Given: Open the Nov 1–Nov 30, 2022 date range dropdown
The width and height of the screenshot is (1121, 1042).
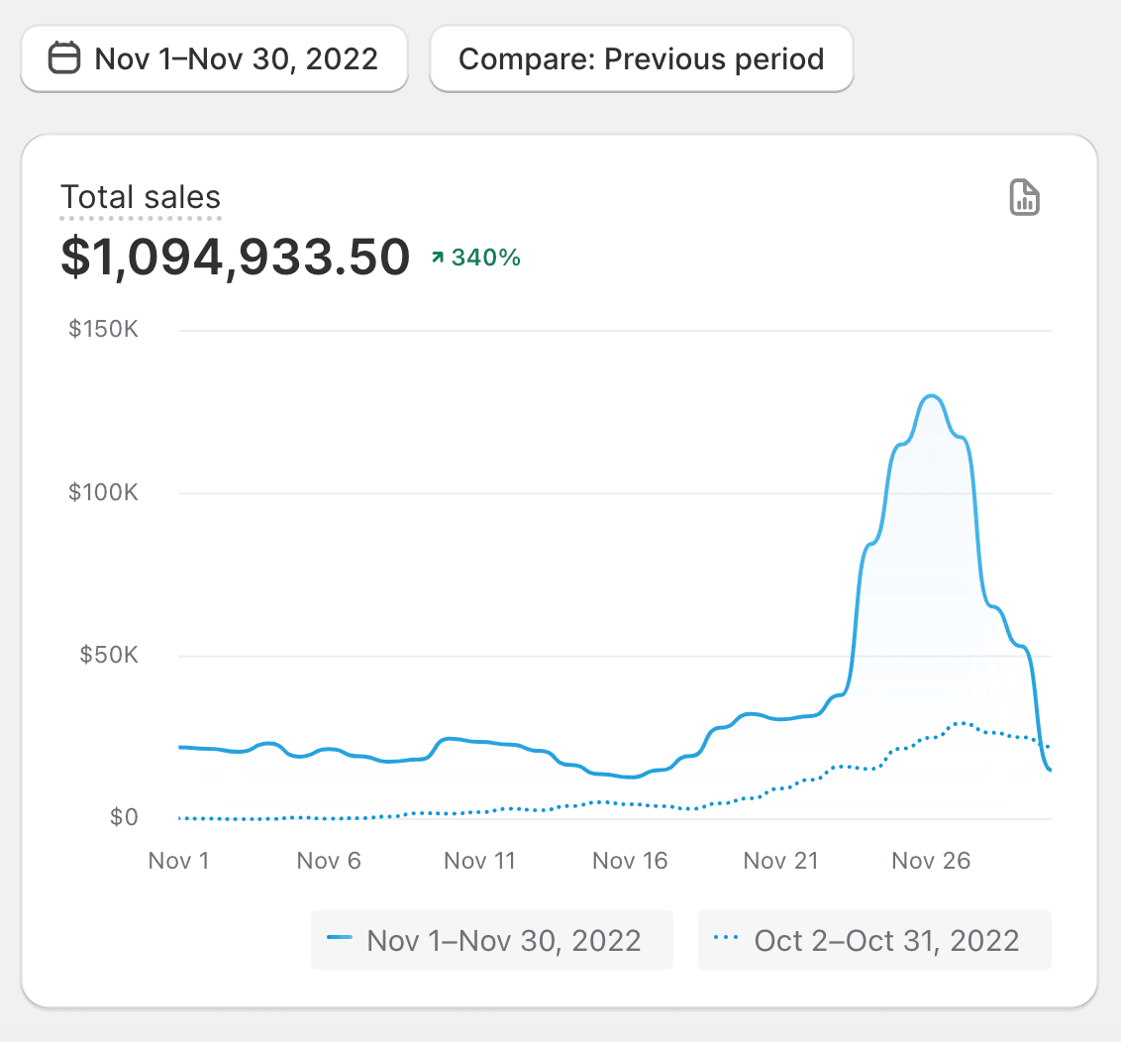Looking at the screenshot, I should [x=215, y=58].
